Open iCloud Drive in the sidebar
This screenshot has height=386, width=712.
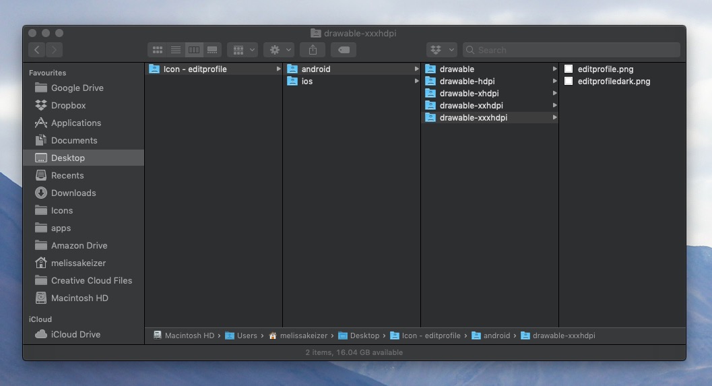click(84, 334)
